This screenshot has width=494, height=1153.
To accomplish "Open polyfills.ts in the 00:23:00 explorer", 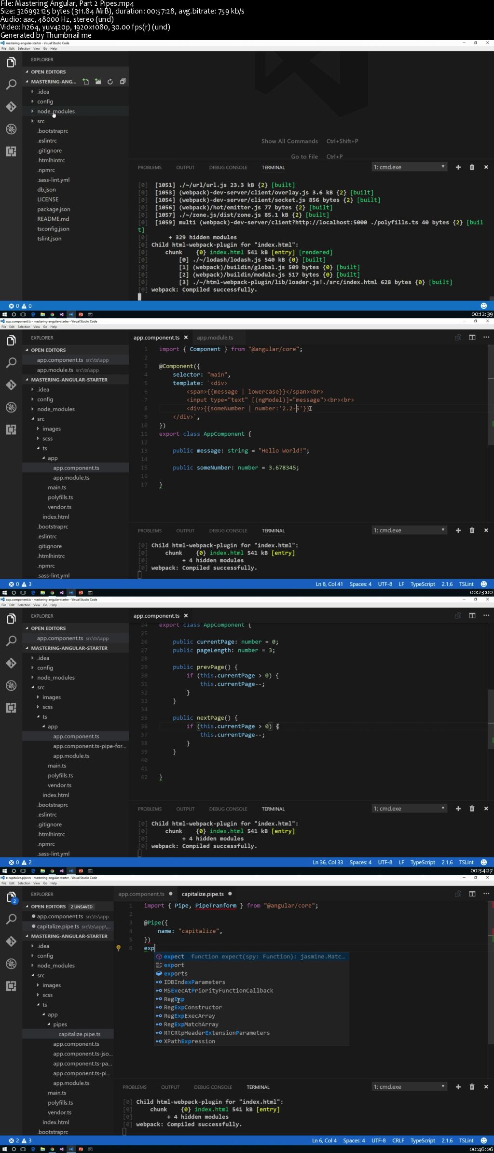I will coord(60,498).
